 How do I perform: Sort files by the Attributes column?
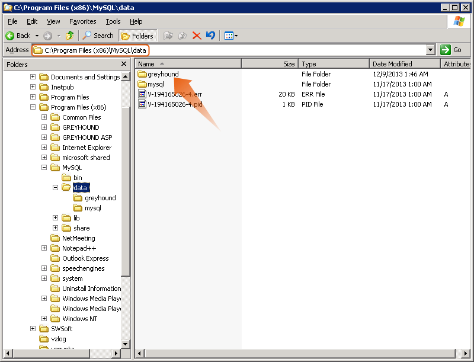pyautogui.click(x=456, y=64)
